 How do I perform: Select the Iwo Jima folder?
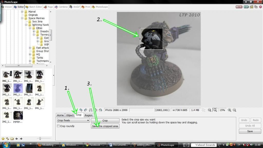coord(37,22)
